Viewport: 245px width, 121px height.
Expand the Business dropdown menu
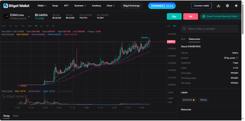(x=80, y=6)
